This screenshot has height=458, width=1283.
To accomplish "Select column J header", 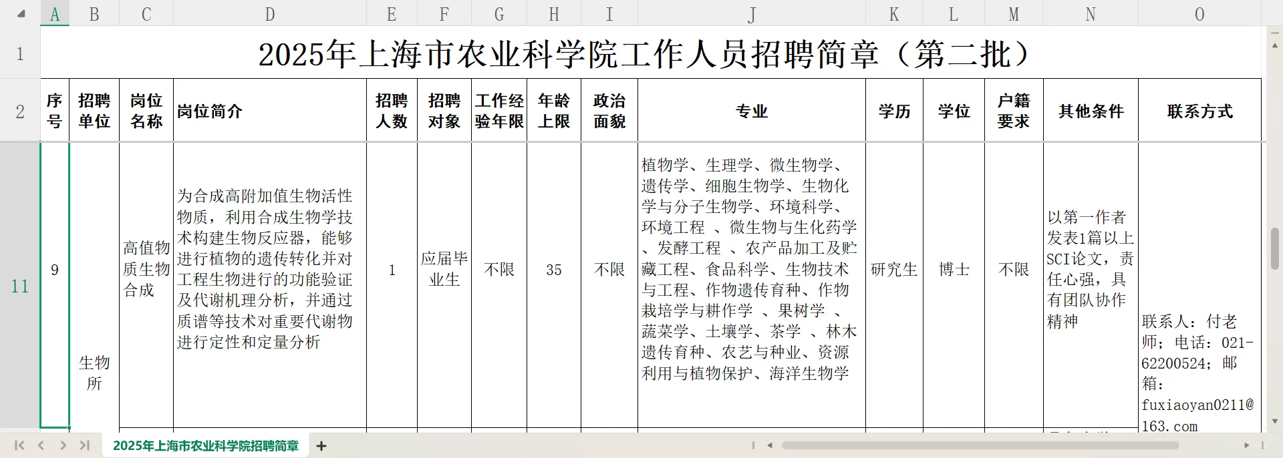I will [x=752, y=14].
